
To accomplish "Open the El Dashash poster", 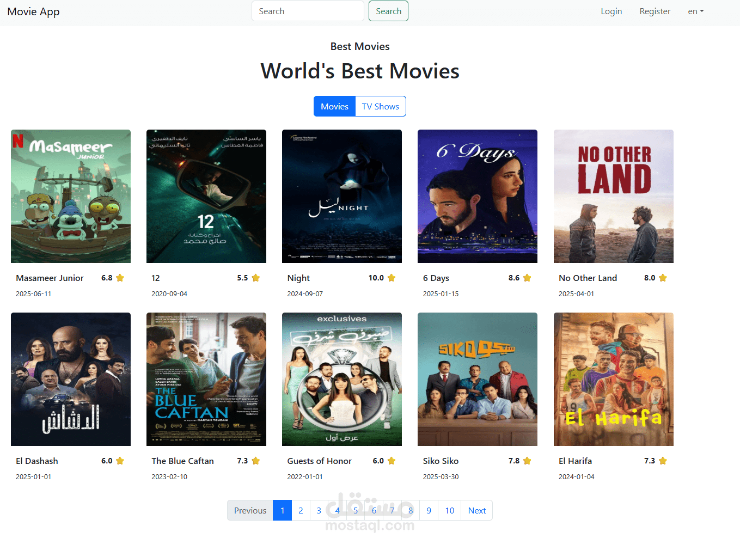I will click(x=71, y=379).
